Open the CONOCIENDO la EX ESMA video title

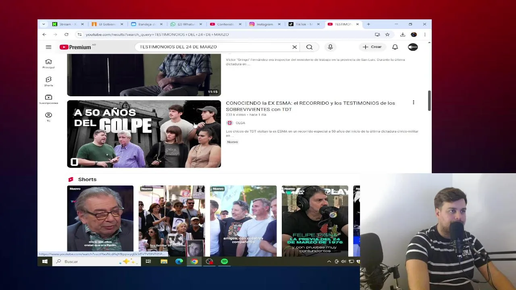pyautogui.click(x=310, y=106)
